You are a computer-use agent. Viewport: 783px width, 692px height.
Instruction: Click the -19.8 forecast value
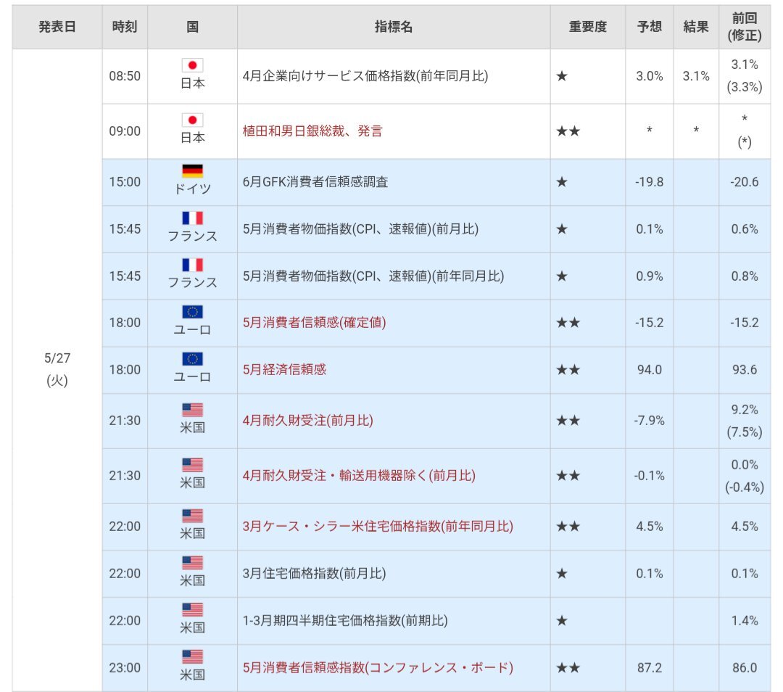(649, 182)
